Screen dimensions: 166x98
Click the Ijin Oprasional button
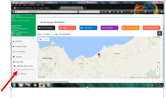pos(88,28)
